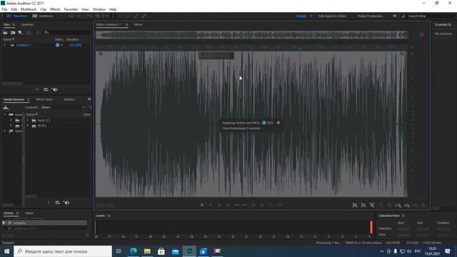Open File Explorer from taskbar
Viewport: 457px width, 257px height.
147,251
